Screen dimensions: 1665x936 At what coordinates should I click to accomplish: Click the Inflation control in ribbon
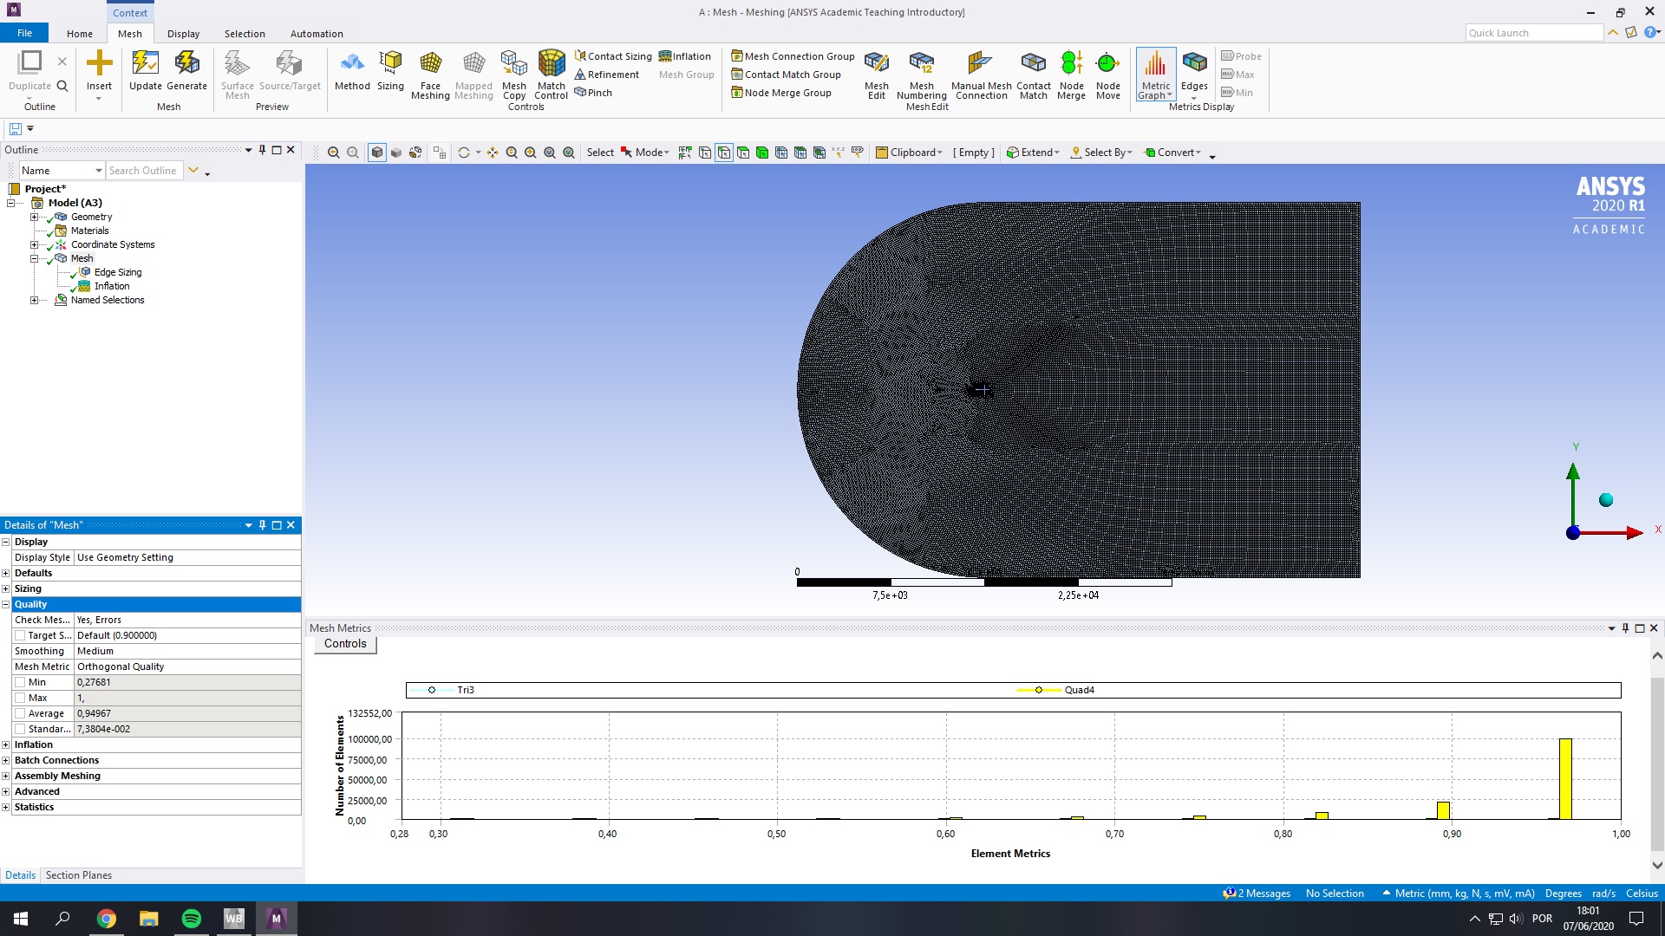685,56
